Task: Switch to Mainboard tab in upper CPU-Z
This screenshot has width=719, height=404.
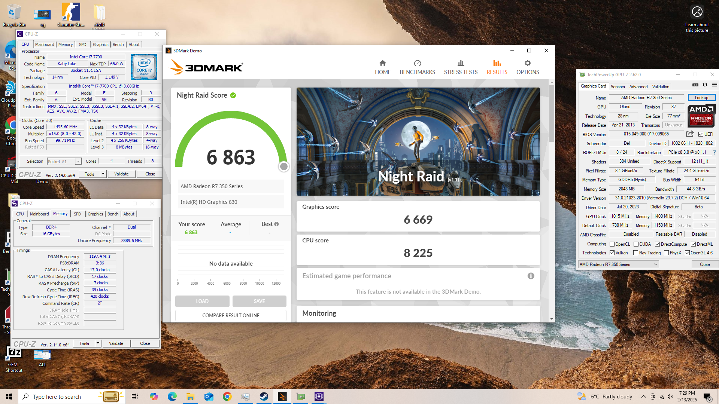Action: [x=45, y=45]
